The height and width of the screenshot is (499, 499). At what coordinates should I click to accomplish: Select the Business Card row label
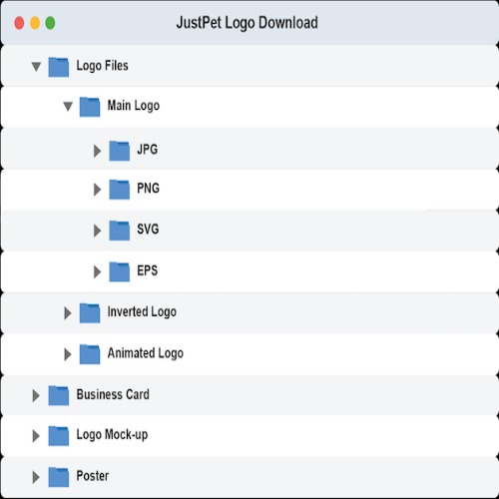click(x=113, y=394)
